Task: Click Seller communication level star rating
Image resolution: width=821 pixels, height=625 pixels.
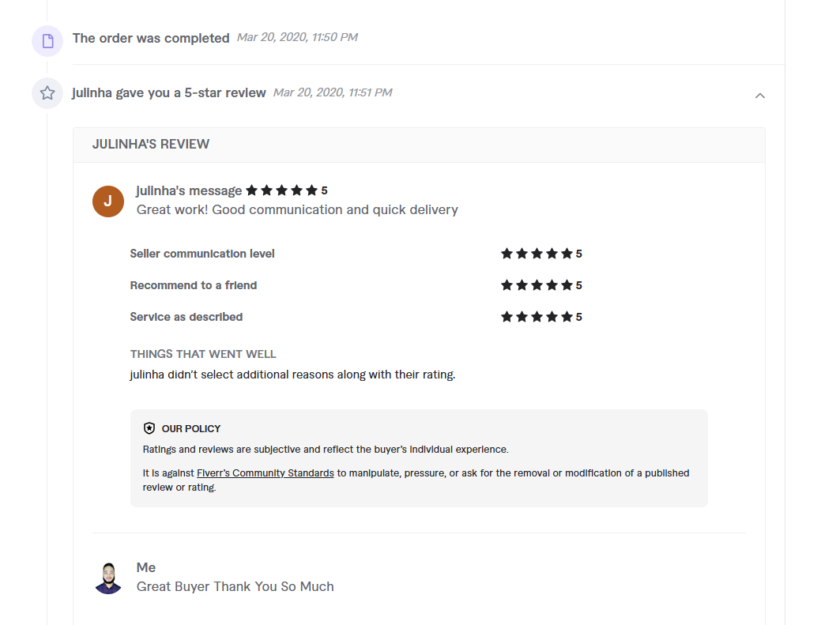Action: pos(537,254)
